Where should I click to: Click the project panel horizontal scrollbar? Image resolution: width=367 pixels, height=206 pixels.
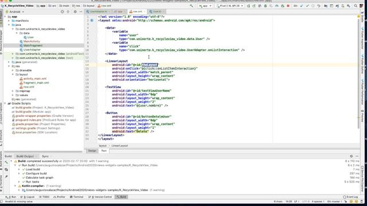click(x=44, y=152)
